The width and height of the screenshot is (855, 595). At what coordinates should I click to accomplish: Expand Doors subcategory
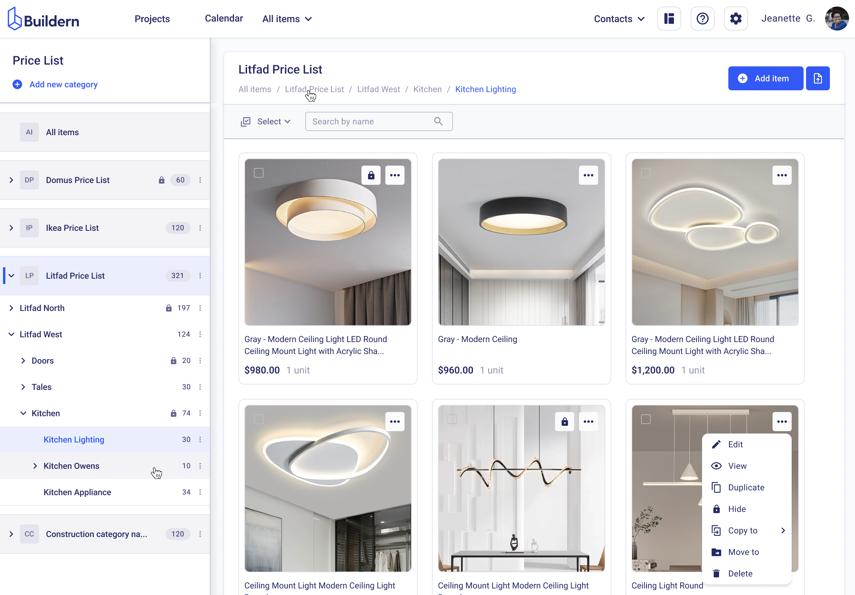tap(23, 361)
